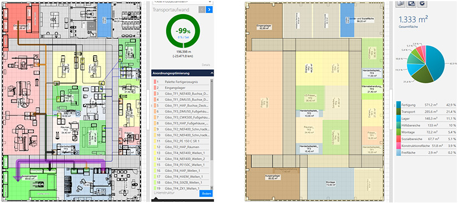Select Gibo_TF4_ZX1_Wellen_1 row

coord(181,188)
